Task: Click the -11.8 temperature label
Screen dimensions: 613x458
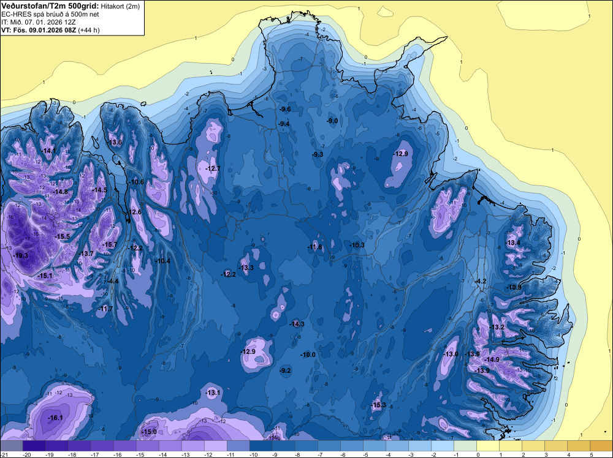Action: 314,247
